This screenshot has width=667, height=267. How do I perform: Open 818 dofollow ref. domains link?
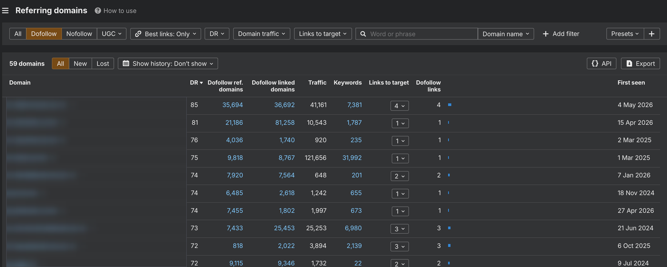[x=238, y=246]
